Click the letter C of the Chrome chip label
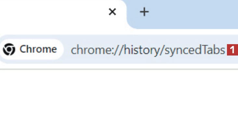 [x=23, y=49]
